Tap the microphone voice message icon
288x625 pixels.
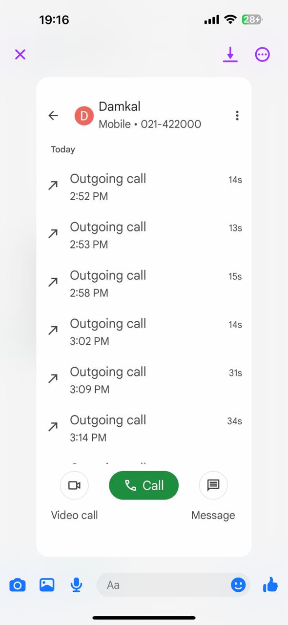click(x=76, y=584)
